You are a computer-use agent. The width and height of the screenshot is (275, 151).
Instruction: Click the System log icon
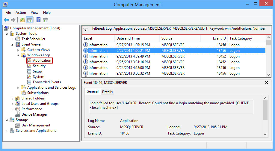tap(29, 77)
